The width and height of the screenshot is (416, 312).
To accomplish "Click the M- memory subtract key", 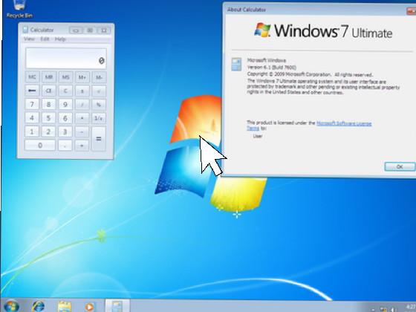I will pyautogui.click(x=99, y=77).
